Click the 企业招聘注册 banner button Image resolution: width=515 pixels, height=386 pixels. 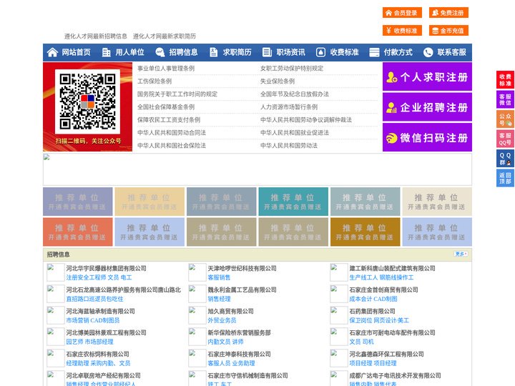click(427, 107)
